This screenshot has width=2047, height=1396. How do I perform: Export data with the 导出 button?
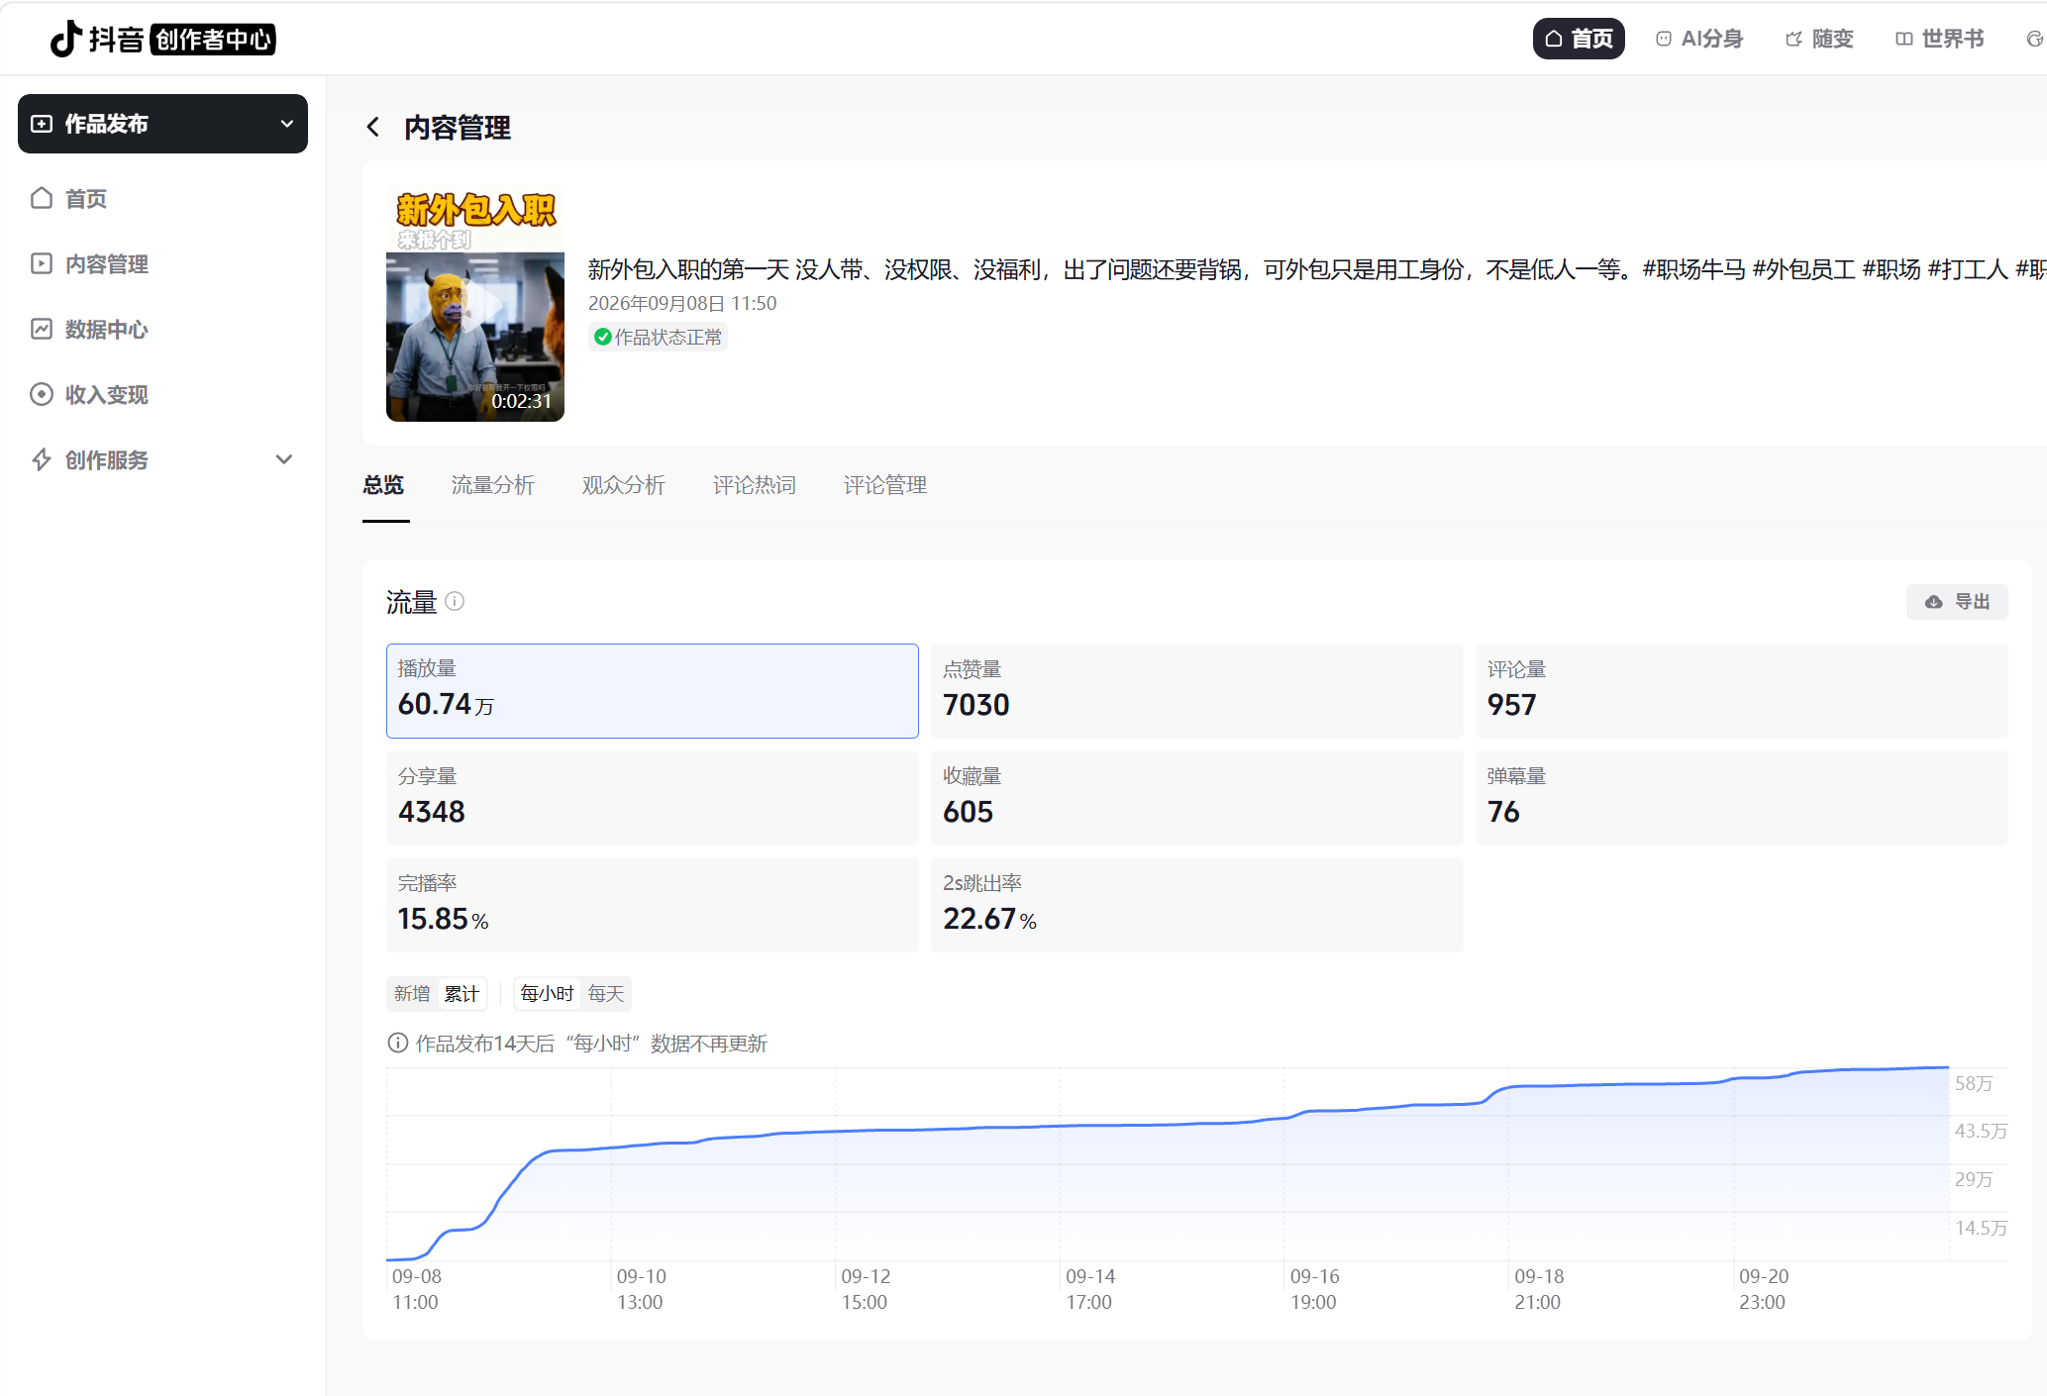[x=1957, y=602]
